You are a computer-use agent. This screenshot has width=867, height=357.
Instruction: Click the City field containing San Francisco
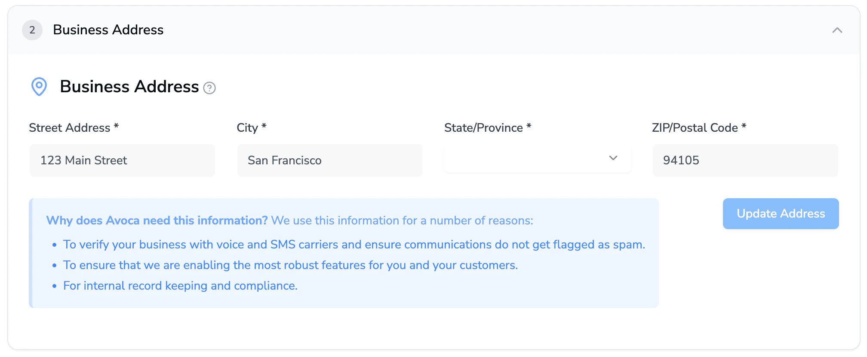[x=330, y=160]
